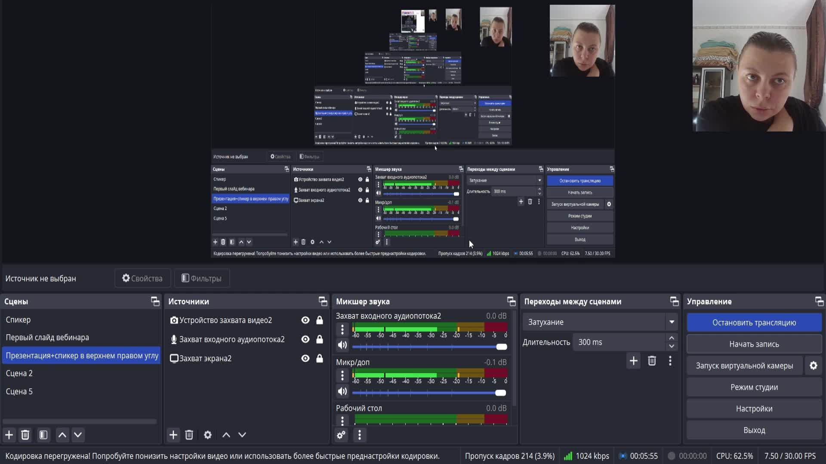Open scene filters icon in Scenes toolbar

(x=43, y=435)
